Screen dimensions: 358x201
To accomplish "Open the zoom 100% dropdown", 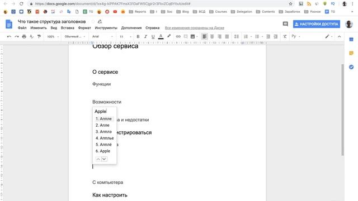I will (x=53, y=36).
